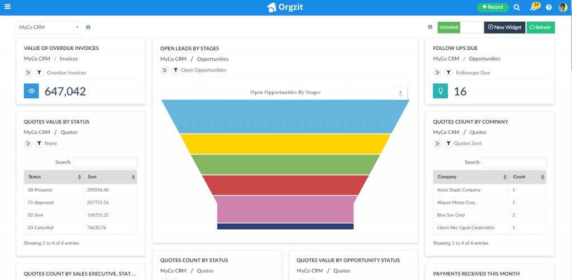
Task: Sort by Count column
Action: (x=527, y=177)
